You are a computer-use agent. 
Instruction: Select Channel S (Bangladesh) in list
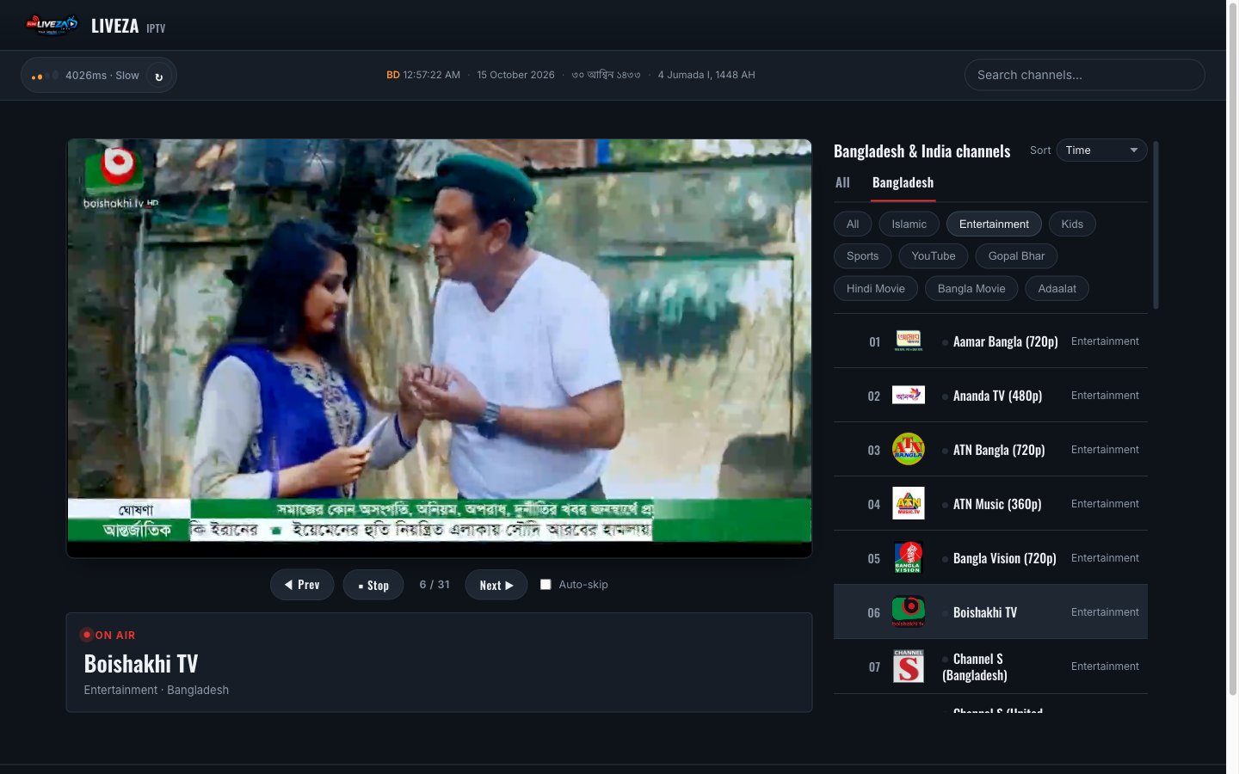tap(990, 666)
